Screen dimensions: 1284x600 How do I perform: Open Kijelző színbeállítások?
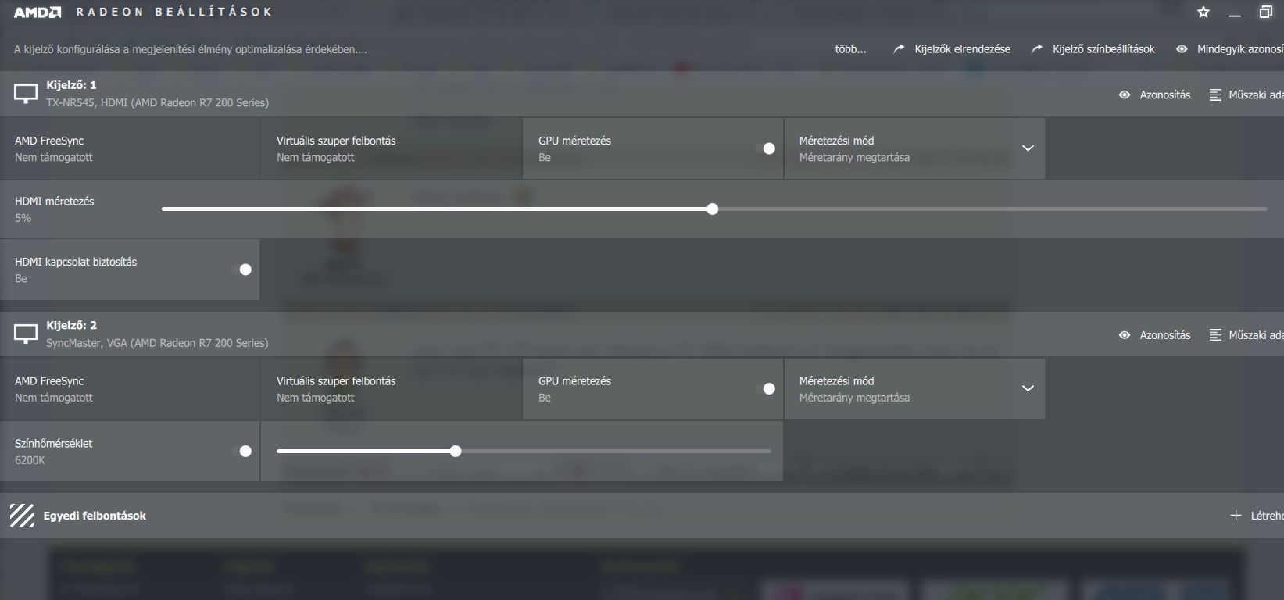pos(1103,48)
